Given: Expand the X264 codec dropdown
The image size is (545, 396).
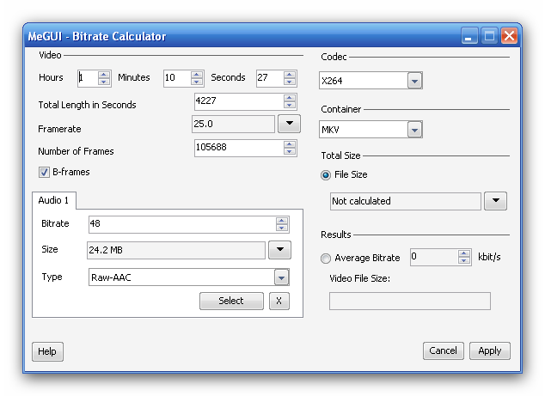Looking at the screenshot, I should (x=414, y=81).
